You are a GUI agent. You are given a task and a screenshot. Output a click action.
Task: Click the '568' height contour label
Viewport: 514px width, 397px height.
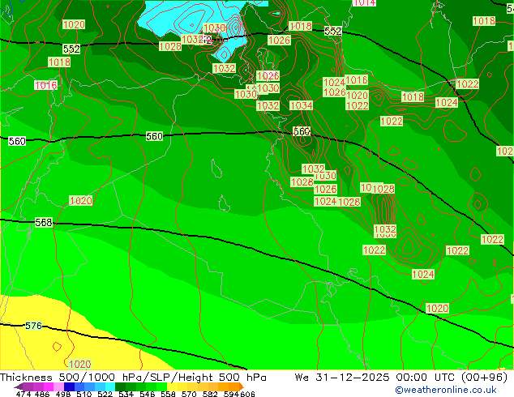tap(43, 223)
